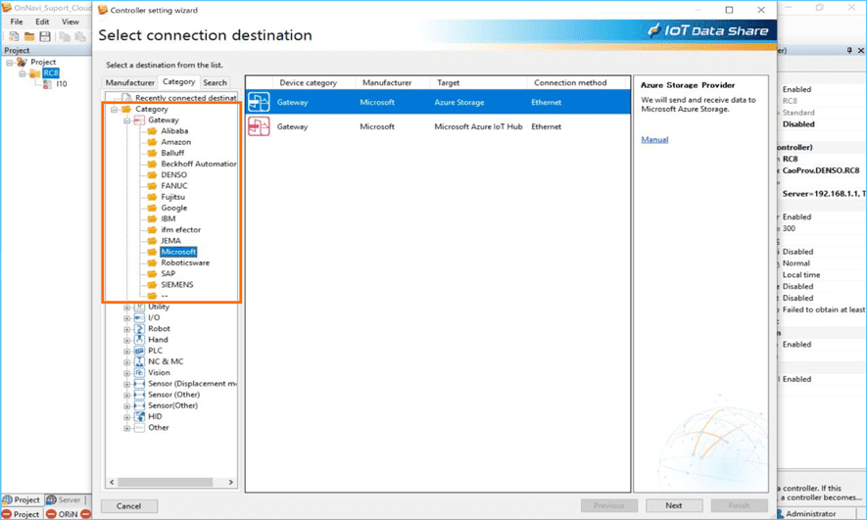Click the Finish button
The width and height of the screenshot is (867, 520).
[740, 505]
